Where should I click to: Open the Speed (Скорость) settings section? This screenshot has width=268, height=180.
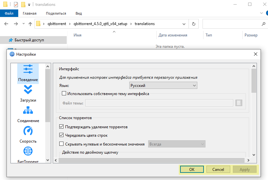[28, 135]
